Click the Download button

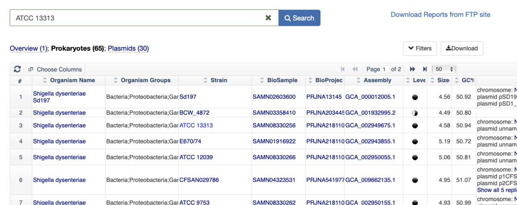[462, 49]
